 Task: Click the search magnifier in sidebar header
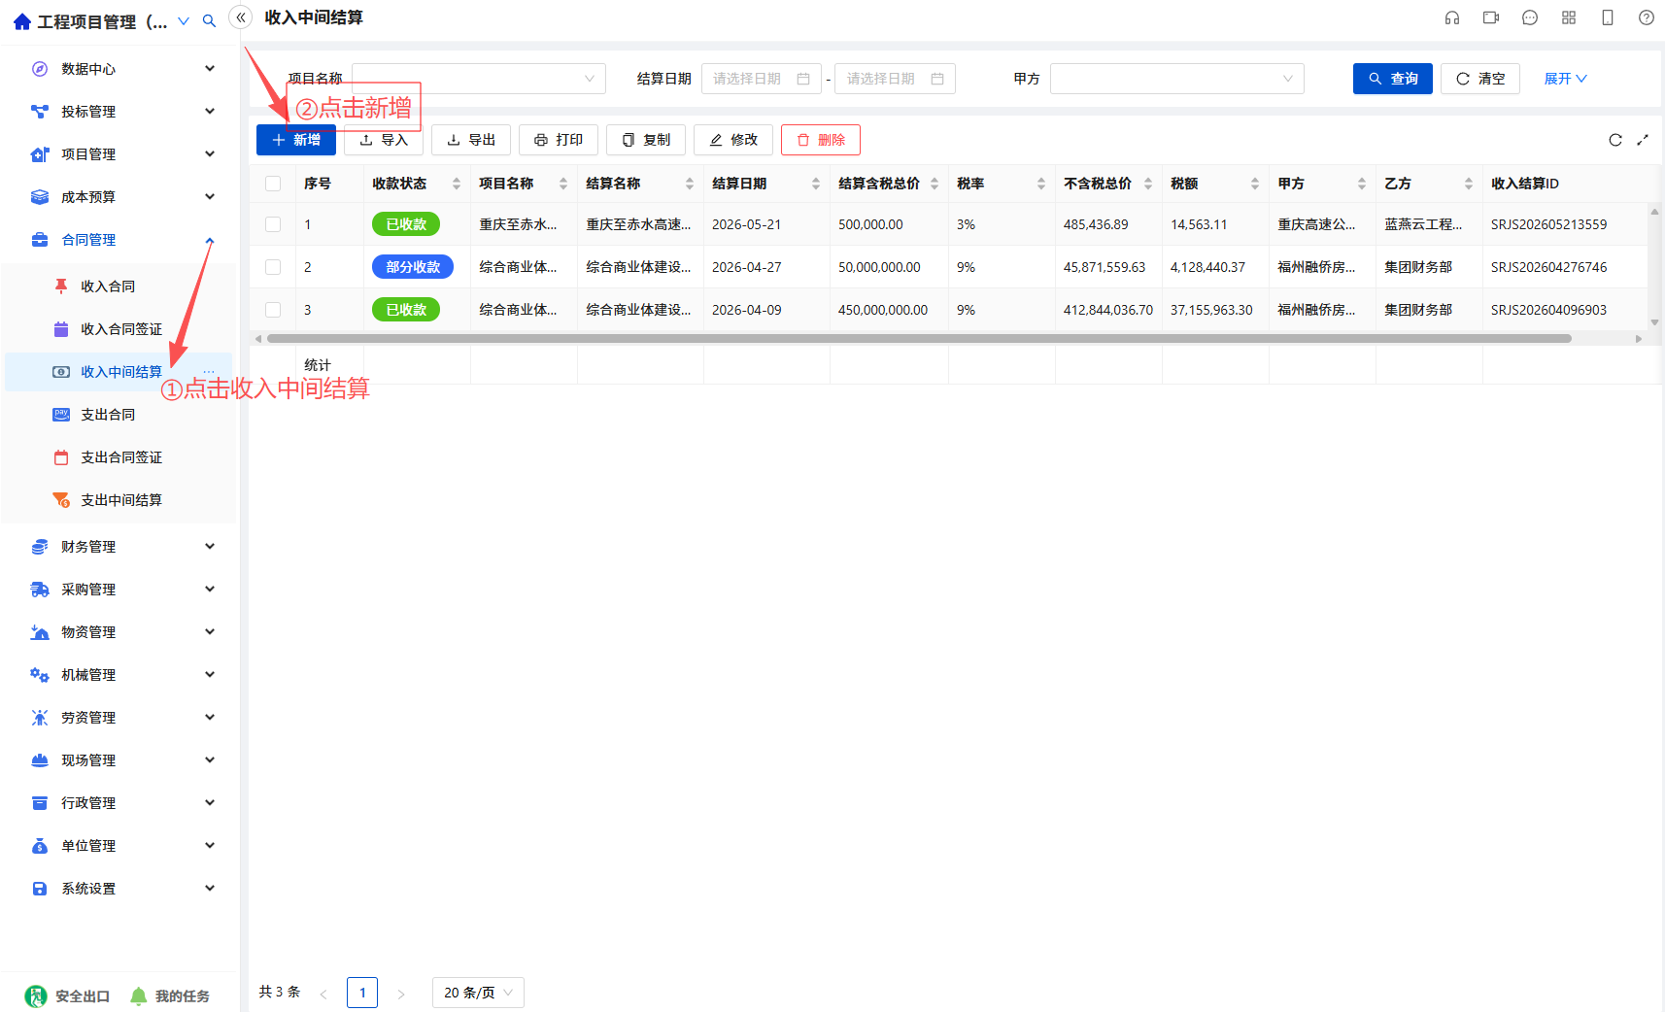pos(209,21)
